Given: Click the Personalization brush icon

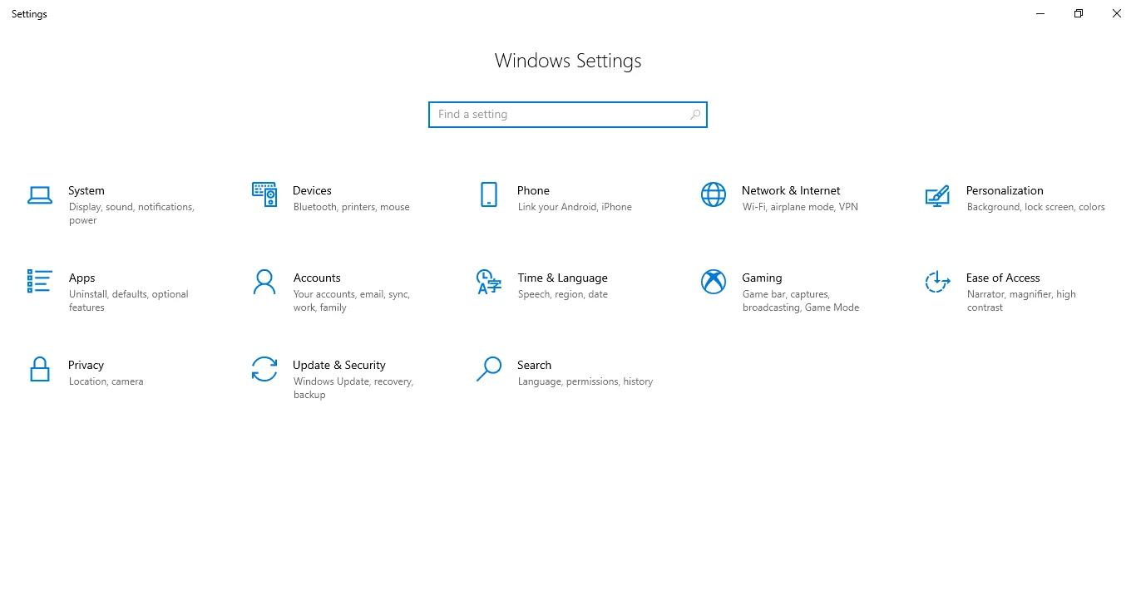Looking at the screenshot, I should [937, 197].
